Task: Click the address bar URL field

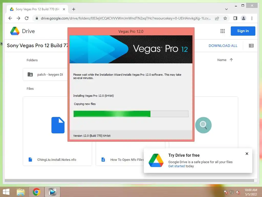Action: pos(126,18)
